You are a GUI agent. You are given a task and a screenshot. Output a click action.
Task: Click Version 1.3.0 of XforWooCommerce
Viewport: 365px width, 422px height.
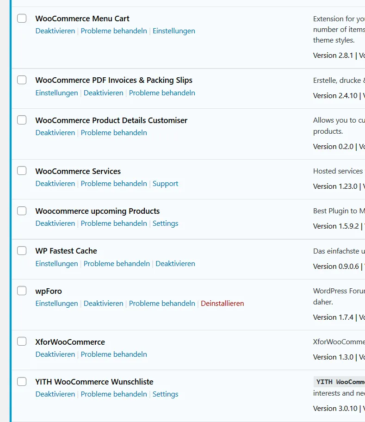(x=333, y=357)
